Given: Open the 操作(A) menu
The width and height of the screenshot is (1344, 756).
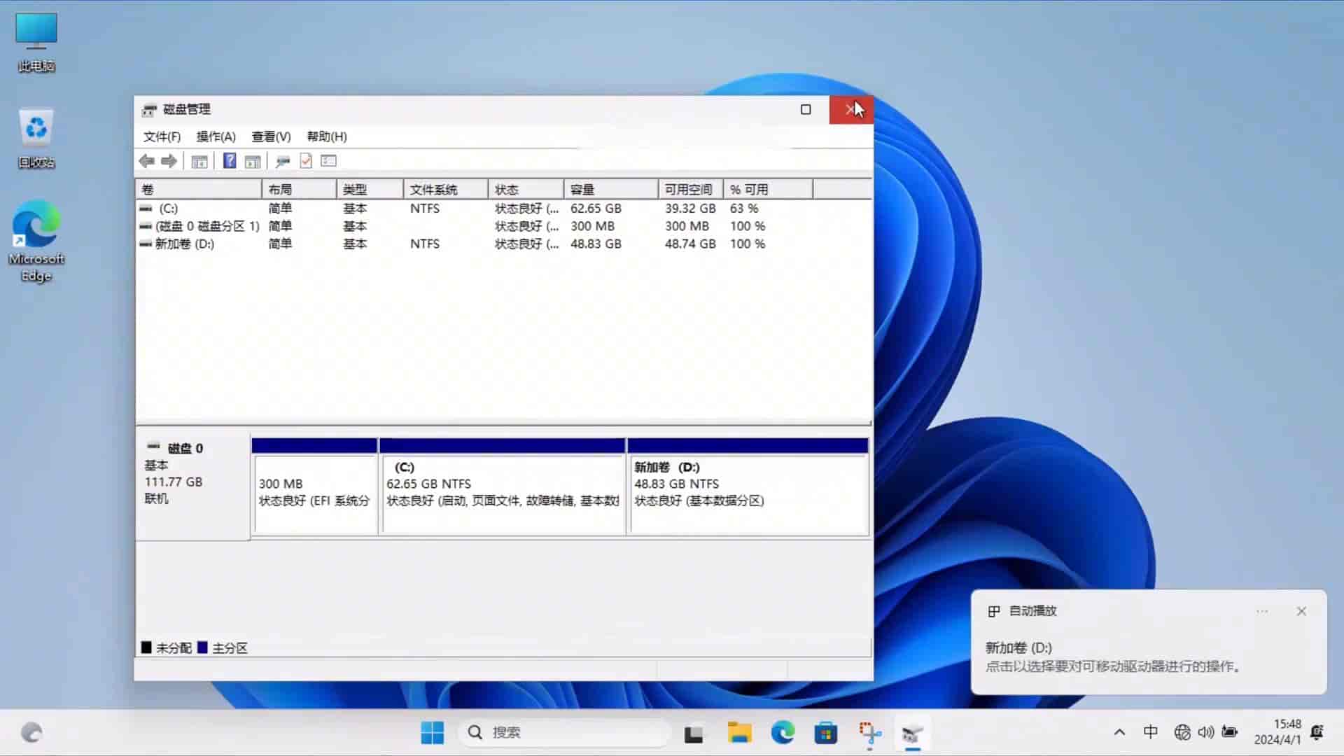Looking at the screenshot, I should (x=216, y=136).
